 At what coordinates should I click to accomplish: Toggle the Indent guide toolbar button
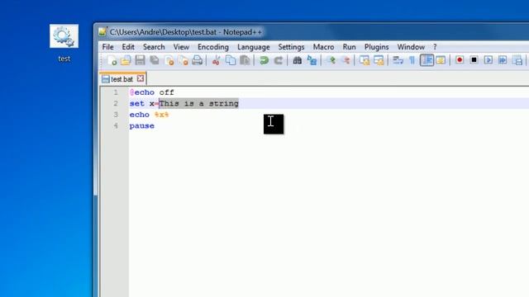pos(427,60)
